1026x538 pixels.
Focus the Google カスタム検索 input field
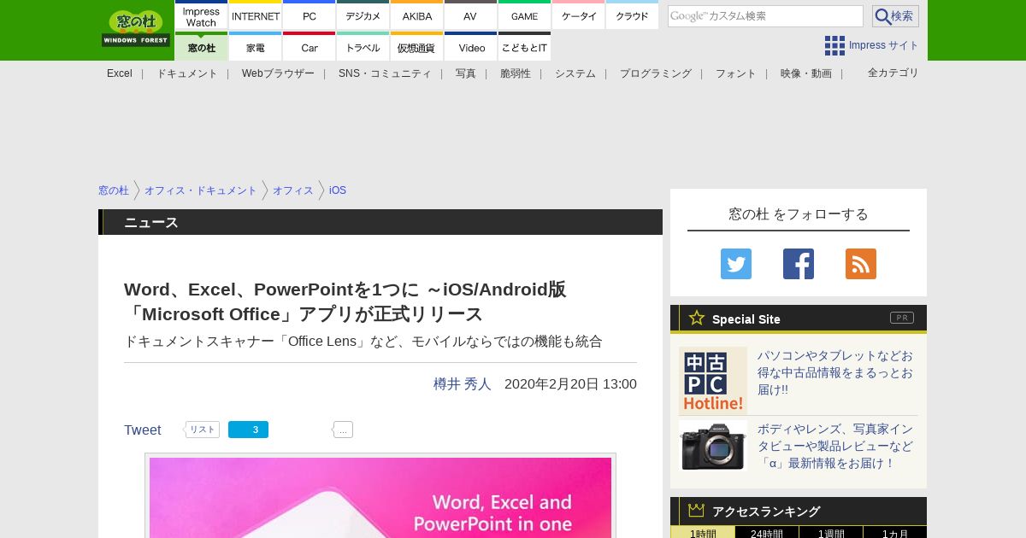tap(765, 16)
